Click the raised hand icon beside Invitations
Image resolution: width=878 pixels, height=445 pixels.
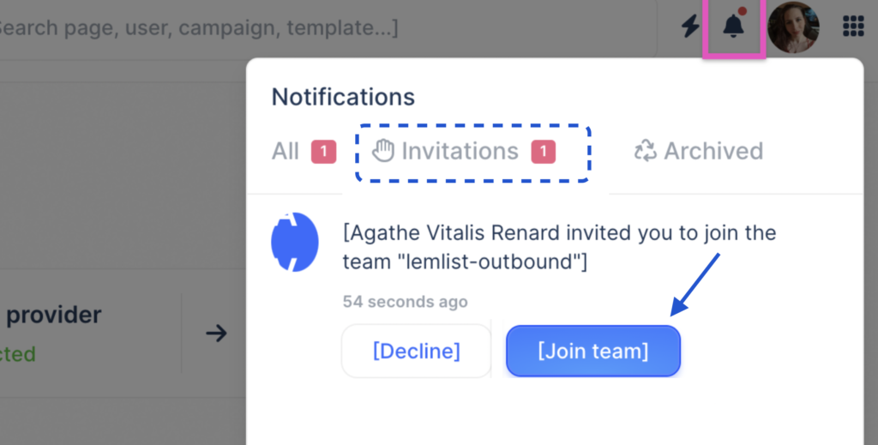(x=382, y=152)
